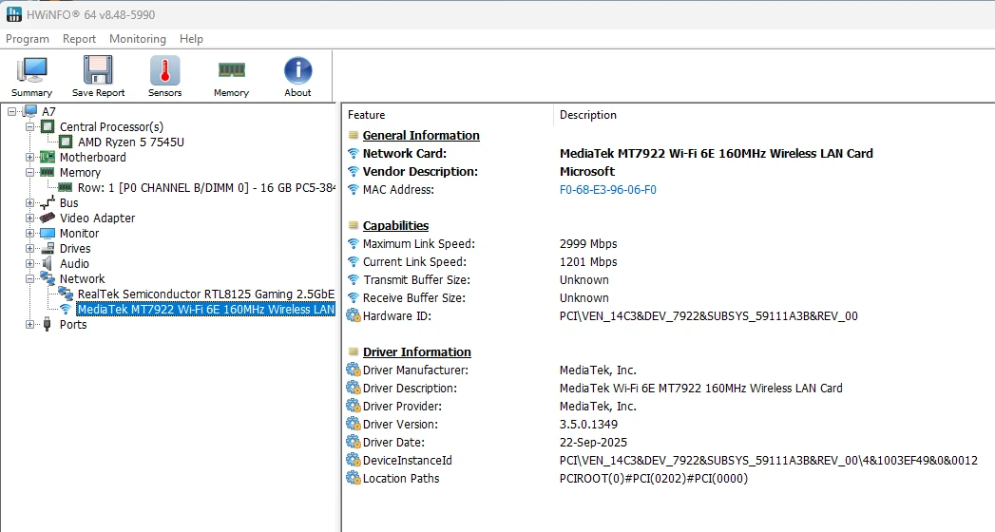Viewport: 995px width, 532px height.
Task: Click the Driver Version value 3.5.0.1349
Action: pyautogui.click(x=588, y=425)
